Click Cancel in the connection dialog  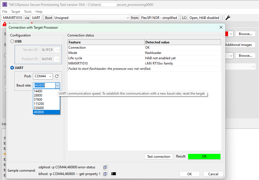coord(213,174)
